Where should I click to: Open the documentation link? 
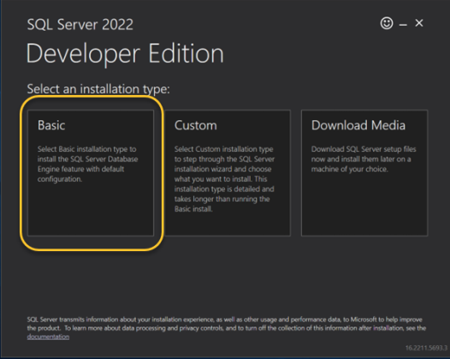point(48,337)
